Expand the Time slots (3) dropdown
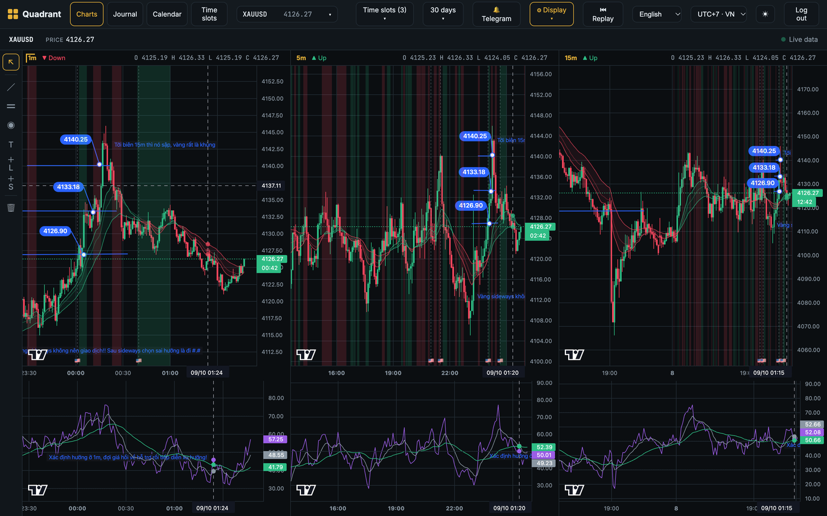The image size is (827, 516). tap(385, 14)
